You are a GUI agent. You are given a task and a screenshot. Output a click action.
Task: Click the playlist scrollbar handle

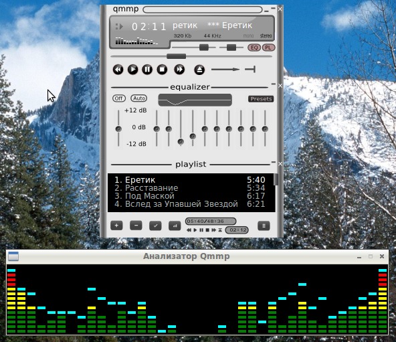(276, 179)
